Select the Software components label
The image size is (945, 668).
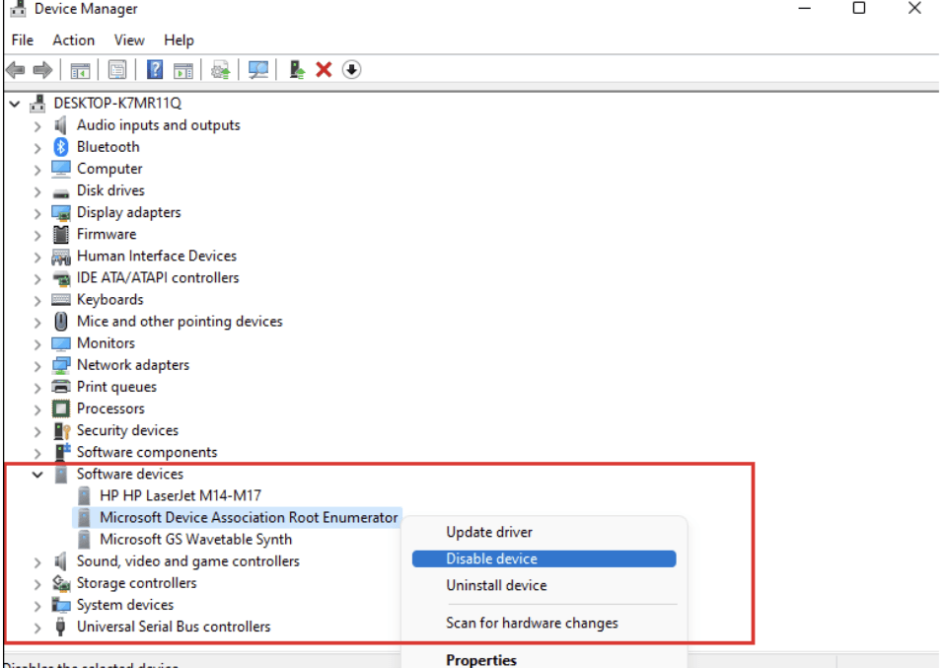(146, 452)
